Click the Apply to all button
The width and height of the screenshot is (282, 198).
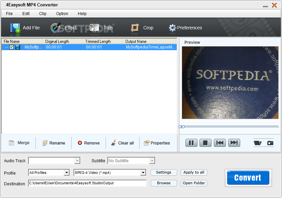pos(194,172)
